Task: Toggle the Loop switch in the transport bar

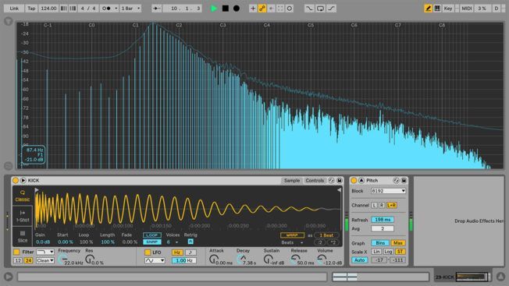Action: tap(320, 9)
